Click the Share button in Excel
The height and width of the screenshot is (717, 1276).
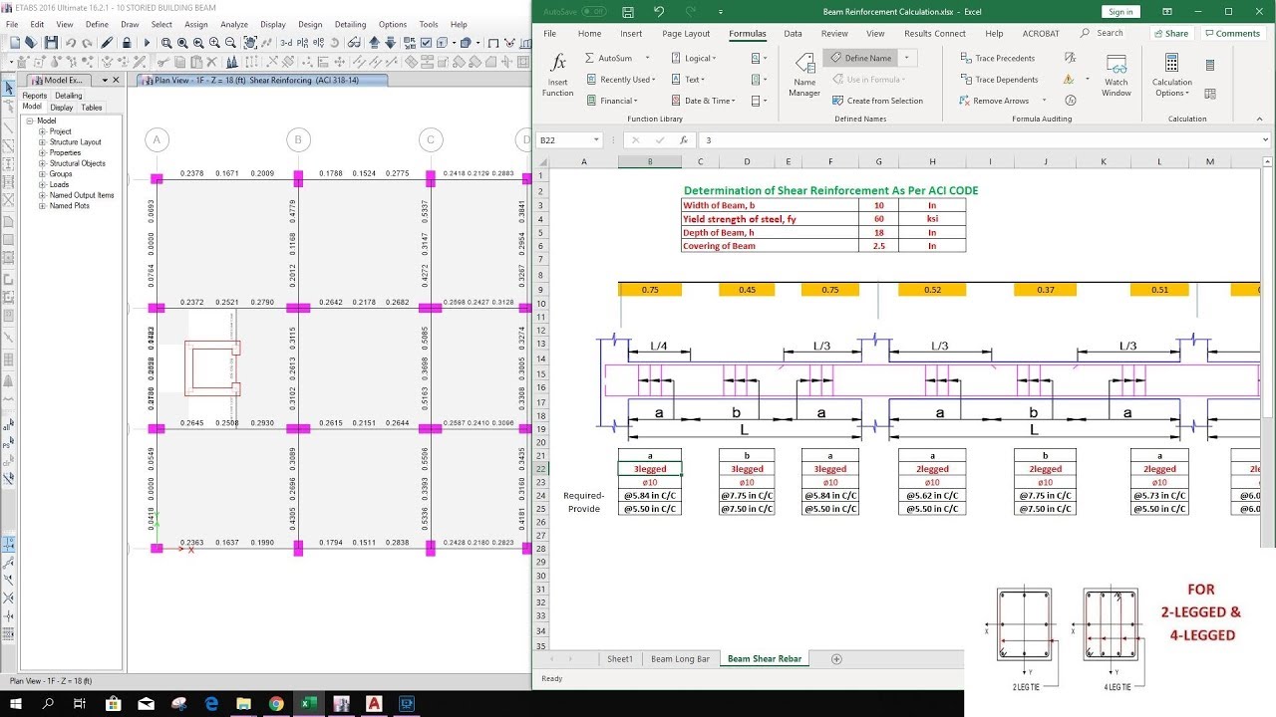coord(1171,33)
